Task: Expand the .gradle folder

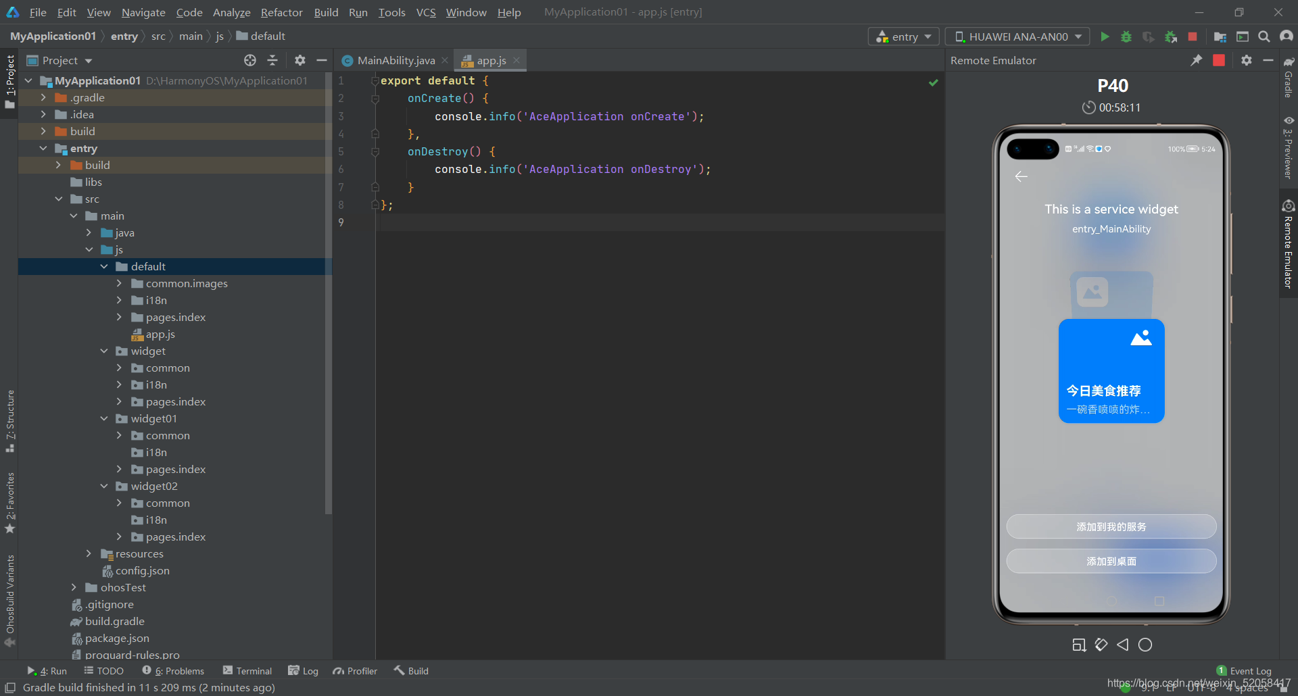Action: 43,97
